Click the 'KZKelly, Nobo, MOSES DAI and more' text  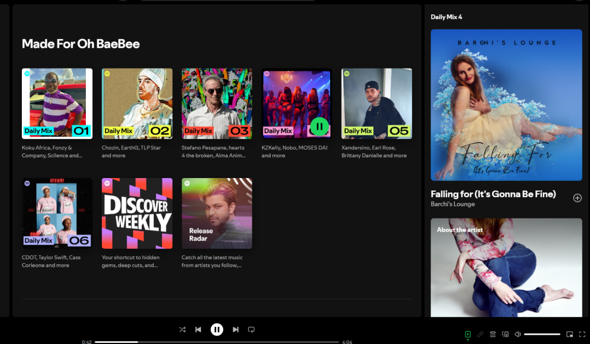(294, 152)
